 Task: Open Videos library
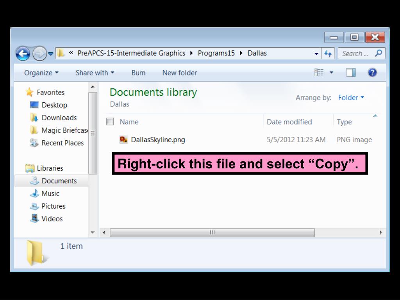[x=52, y=219]
